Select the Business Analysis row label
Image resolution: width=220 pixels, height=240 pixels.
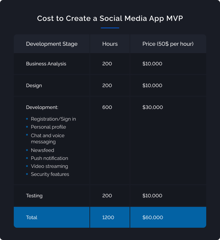46,64
